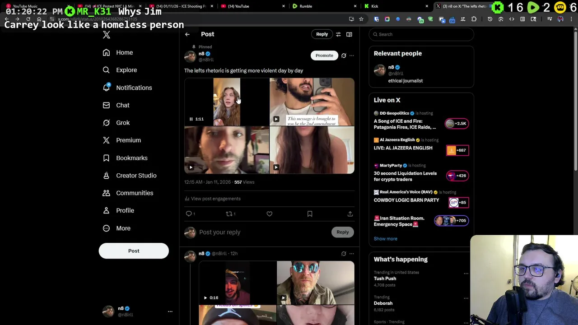Click the Grok icon on the 12h post

[344, 254]
